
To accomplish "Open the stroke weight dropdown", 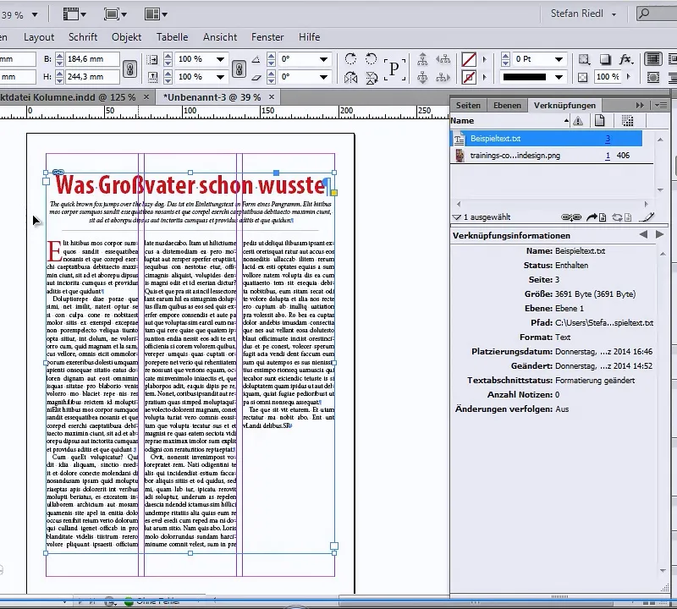I will click(559, 59).
